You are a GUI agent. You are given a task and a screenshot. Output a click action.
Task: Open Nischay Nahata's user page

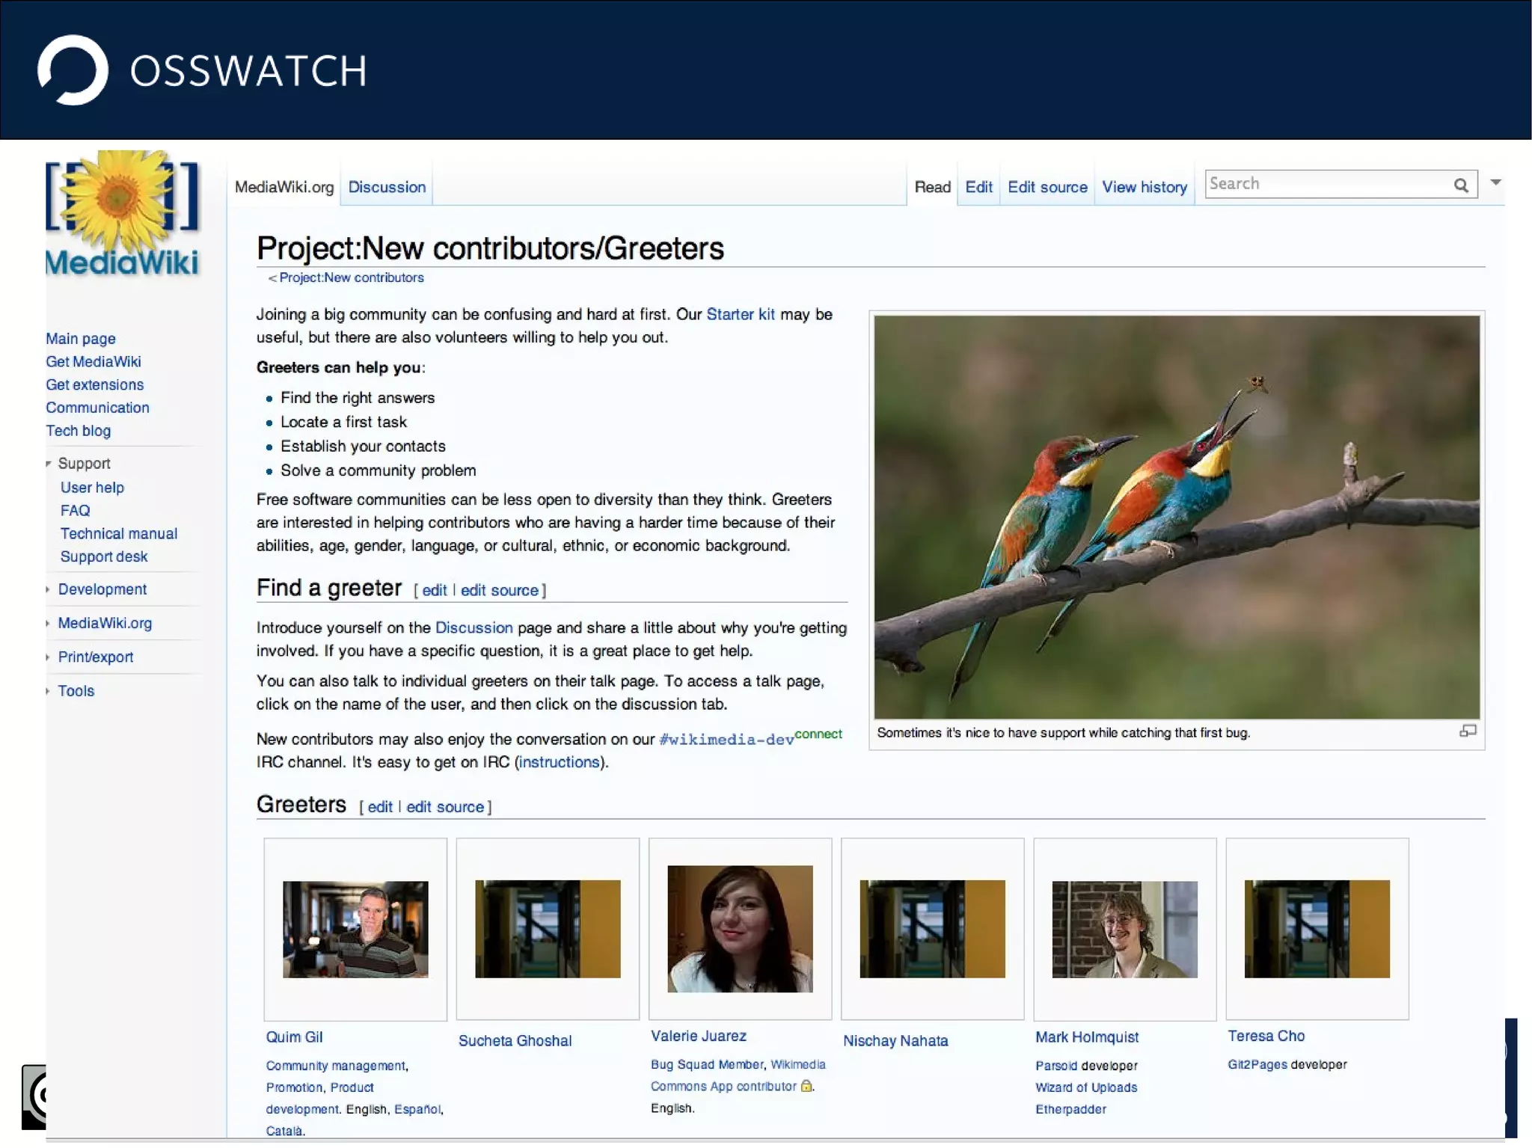[x=895, y=1041]
